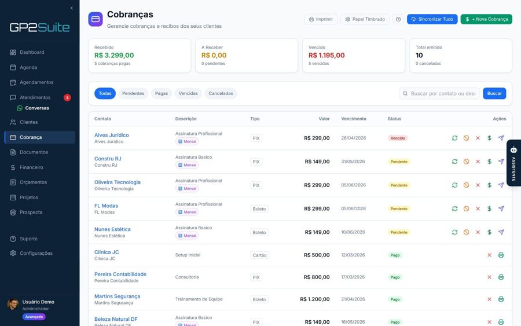Sync the Nunes Estética charge

454,232
